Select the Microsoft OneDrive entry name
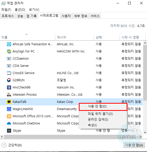The height and width of the screenshot is (152, 147). pyautogui.click(x=26, y=123)
